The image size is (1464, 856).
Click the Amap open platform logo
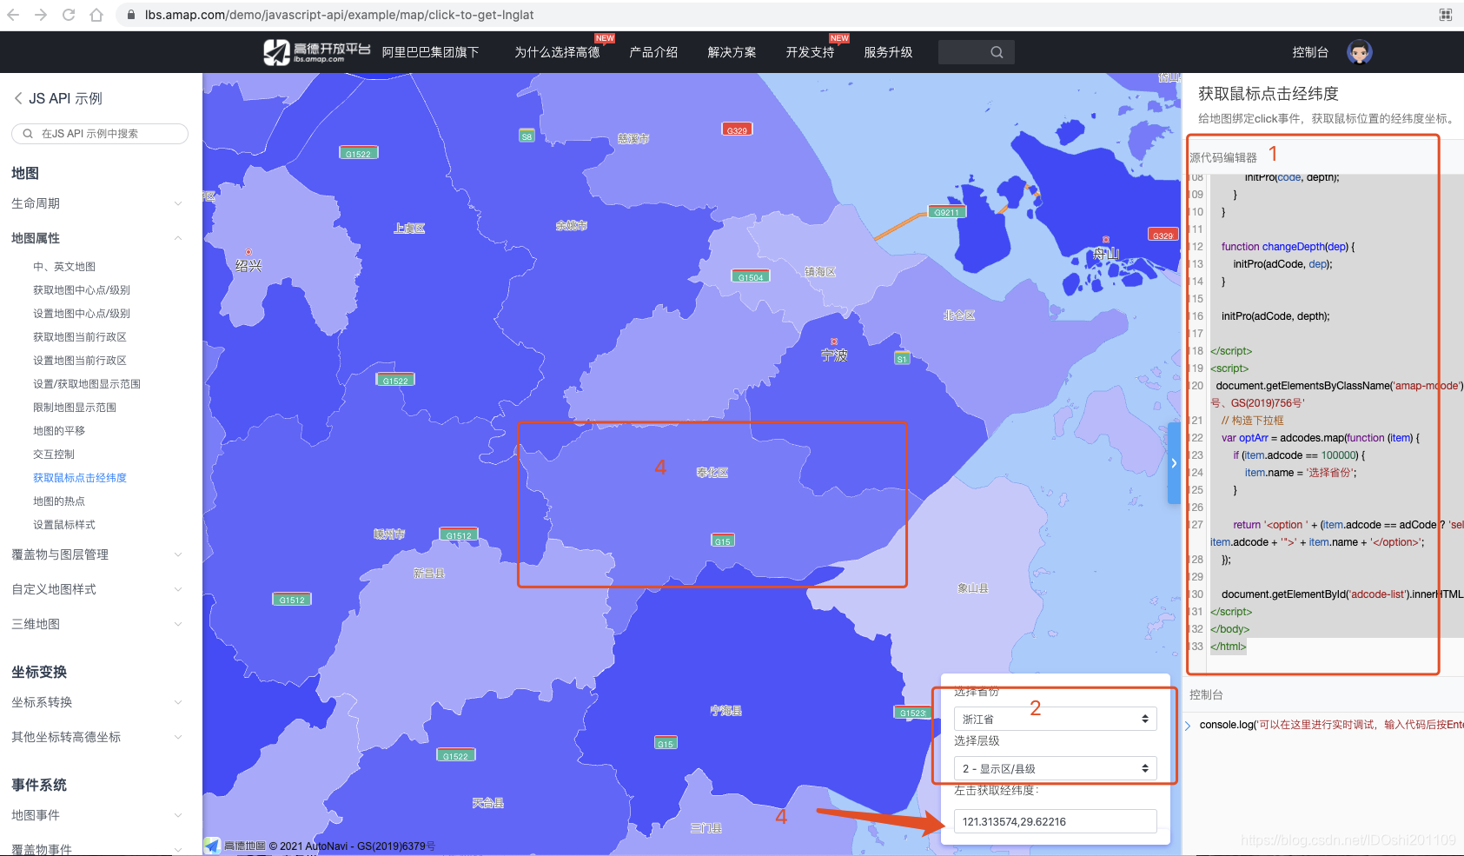[317, 52]
